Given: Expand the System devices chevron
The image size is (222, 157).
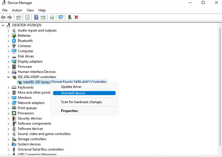Looking at the screenshot, I should 8,144.
